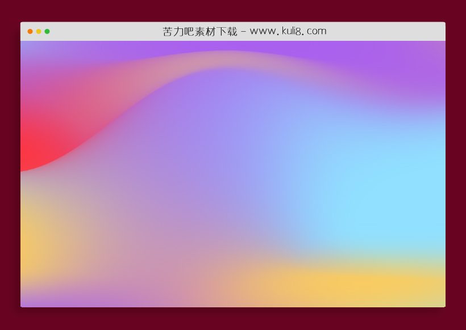Click the maroon background below the window
Image resolution: width=466 pixels, height=330 pixels.
233,319
